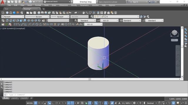Toggle Object Snap Tracking

tap(69, 103)
